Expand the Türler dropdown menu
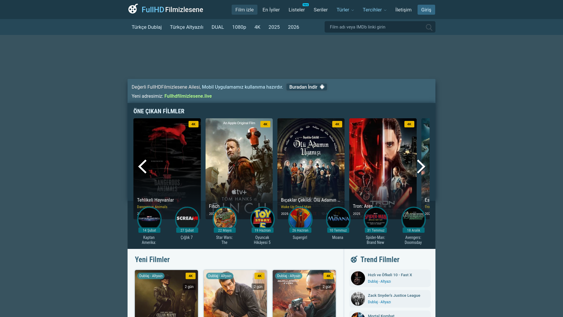563x317 pixels. 345,10
